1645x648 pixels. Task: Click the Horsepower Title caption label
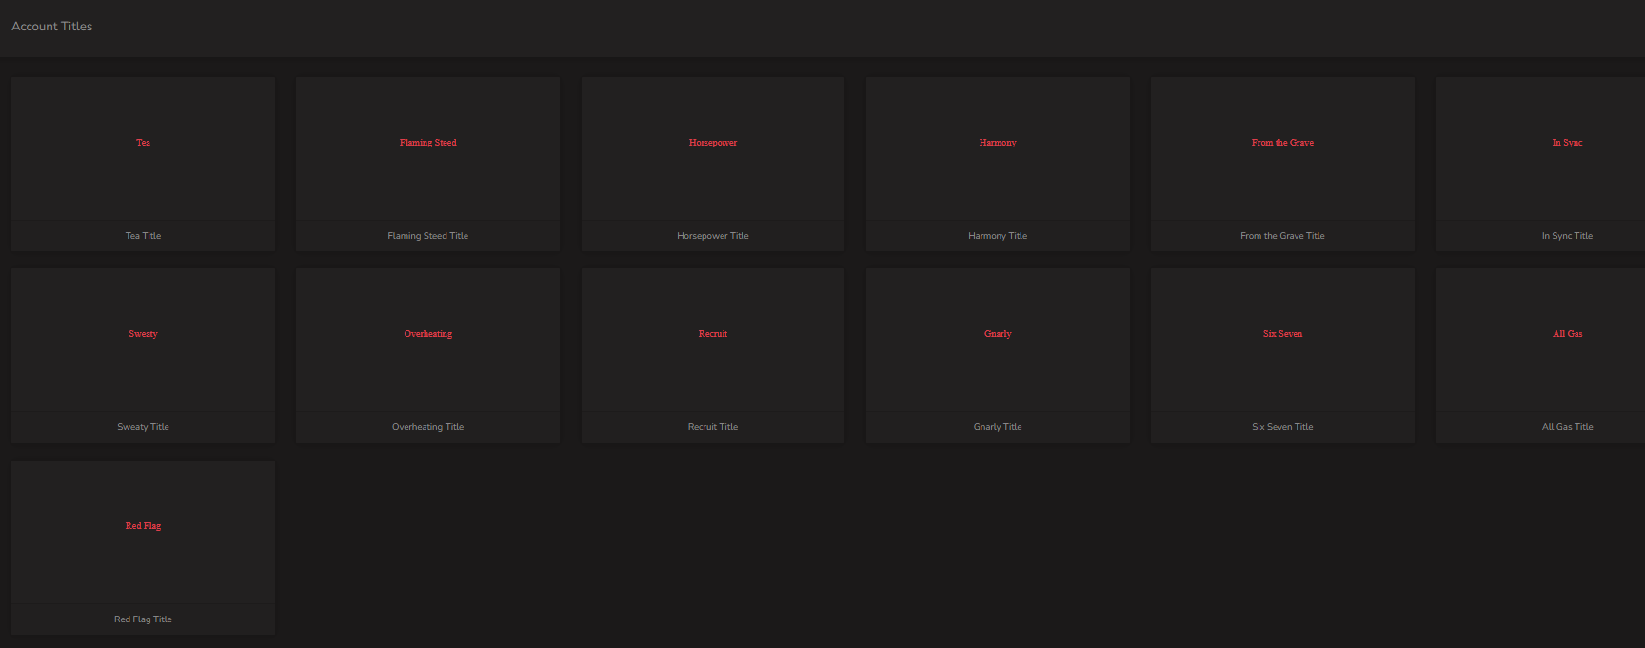pos(713,236)
